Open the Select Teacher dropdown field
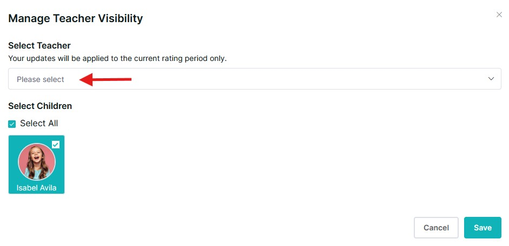This screenshot has height=246, width=509. (254, 79)
